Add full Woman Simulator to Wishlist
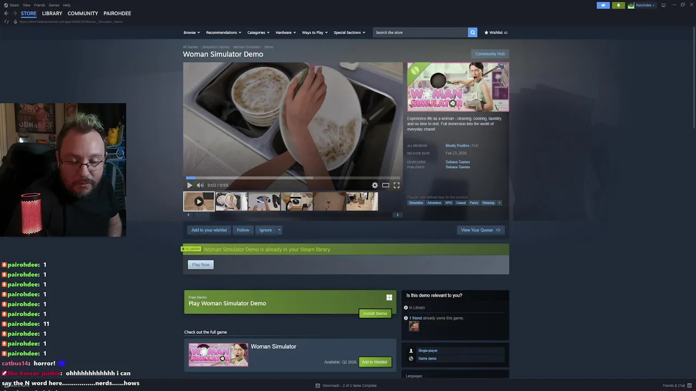The height and width of the screenshot is (391, 696). click(x=375, y=362)
